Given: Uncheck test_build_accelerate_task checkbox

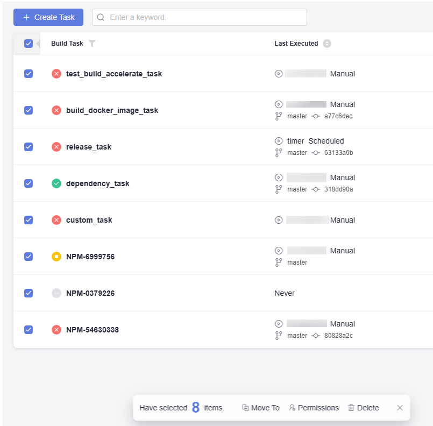Looking at the screenshot, I should [29, 74].
